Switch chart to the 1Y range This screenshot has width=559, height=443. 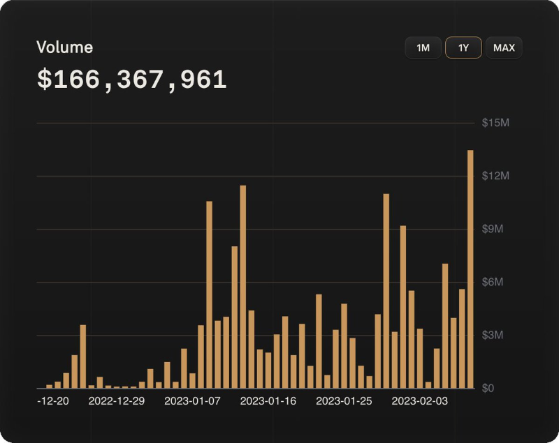[x=463, y=48]
